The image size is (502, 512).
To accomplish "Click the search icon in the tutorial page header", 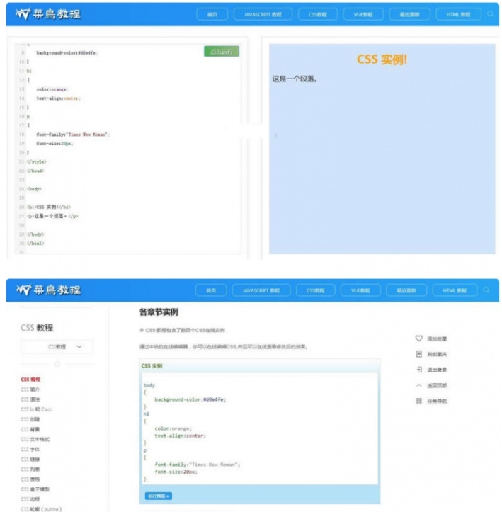I will [486, 290].
